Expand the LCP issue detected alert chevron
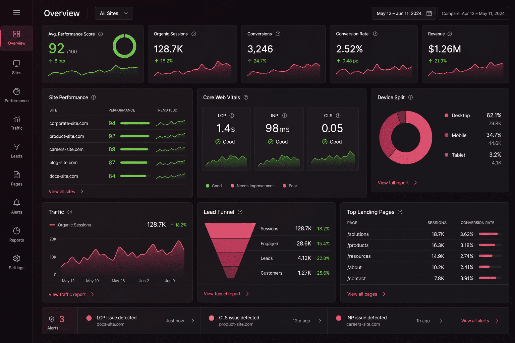 click(x=192, y=321)
